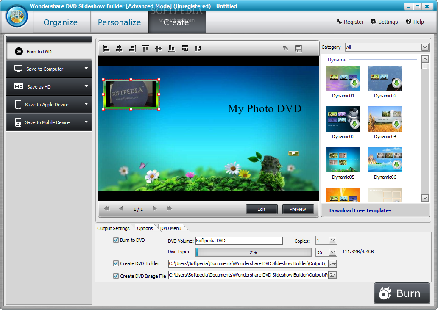Viewport: 438px width, 310px height.
Task: Browse for DVD Image File path
Action: click(x=332, y=275)
